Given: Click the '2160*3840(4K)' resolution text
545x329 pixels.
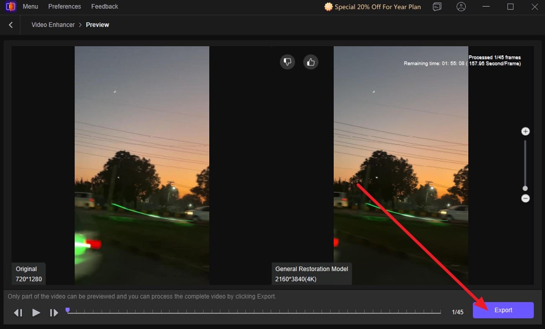Looking at the screenshot, I should [296, 279].
